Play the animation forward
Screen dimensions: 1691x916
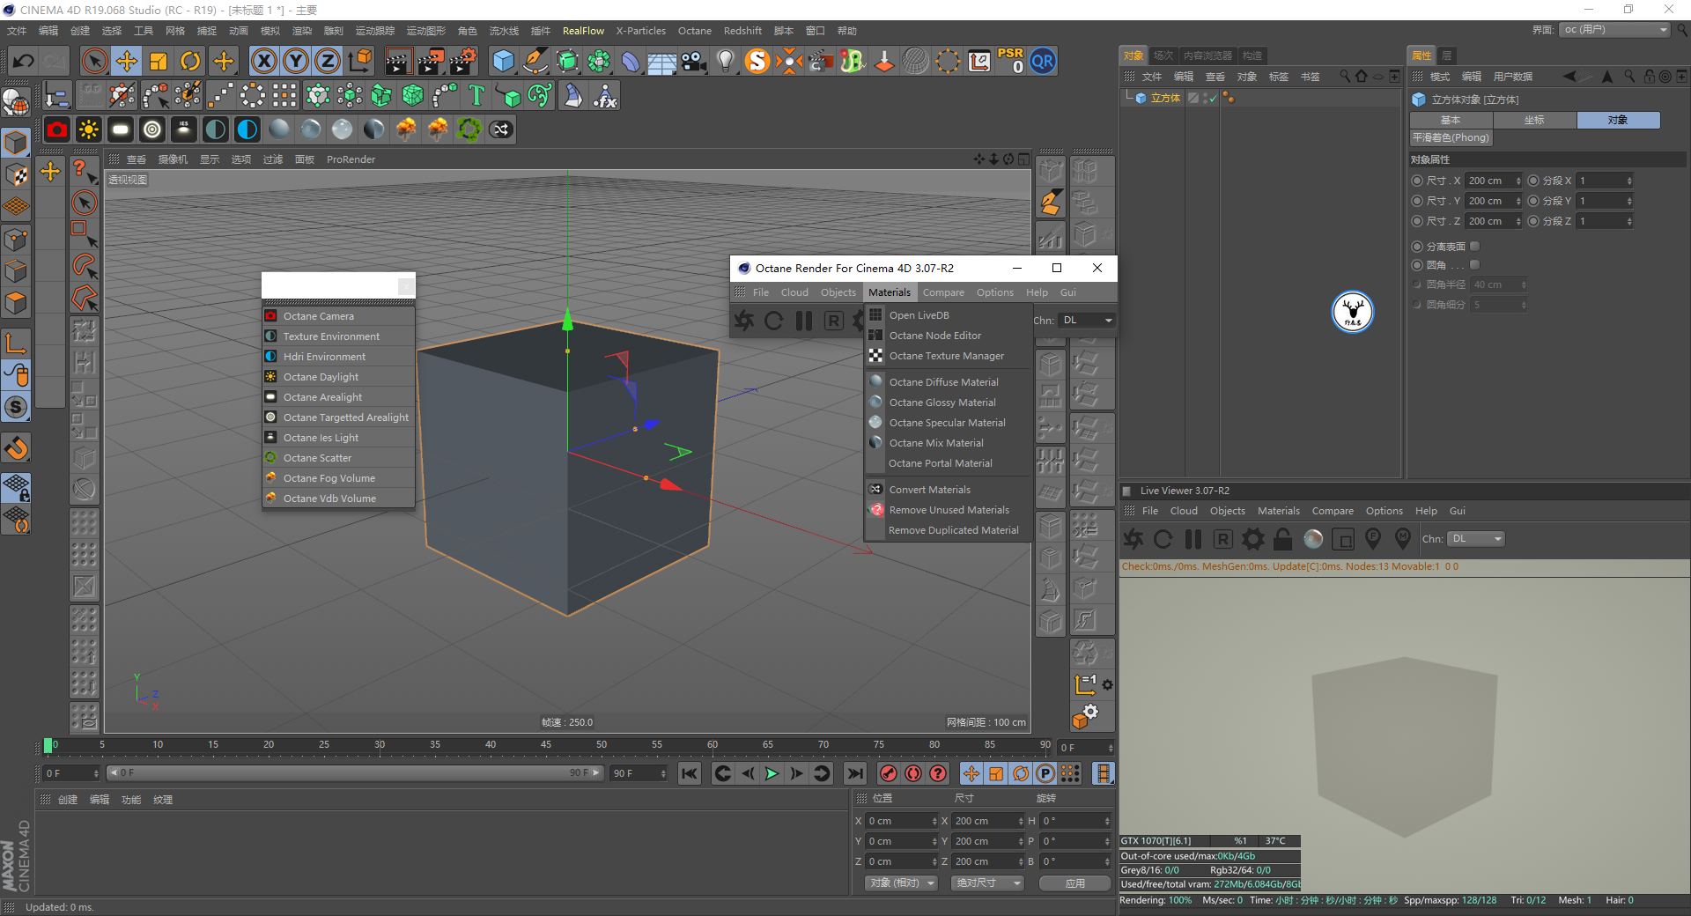(x=772, y=773)
